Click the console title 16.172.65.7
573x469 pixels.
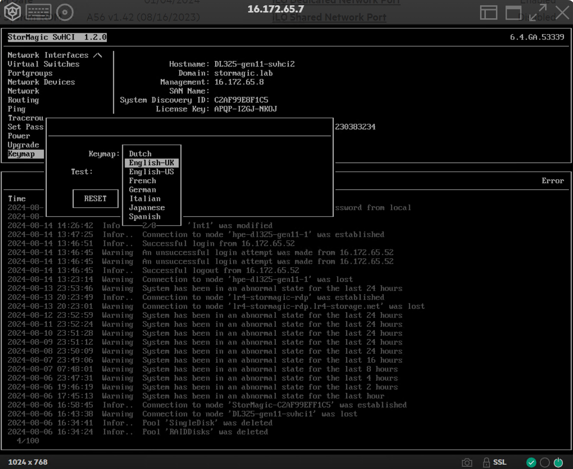pos(276,9)
